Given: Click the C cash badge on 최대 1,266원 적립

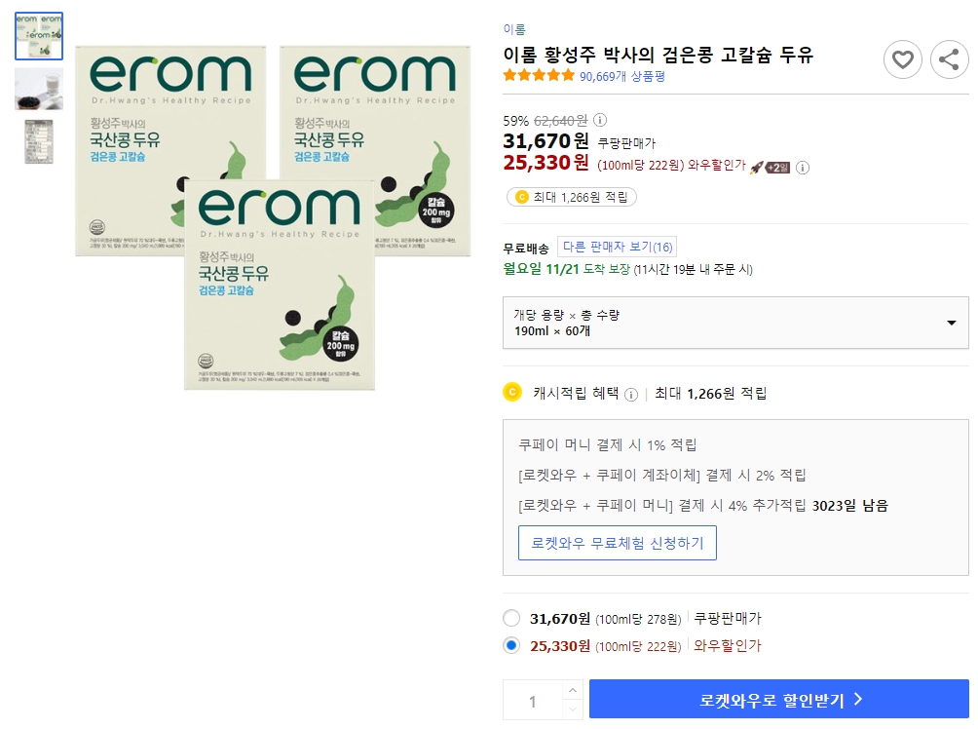Looking at the screenshot, I should pos(522,197).
